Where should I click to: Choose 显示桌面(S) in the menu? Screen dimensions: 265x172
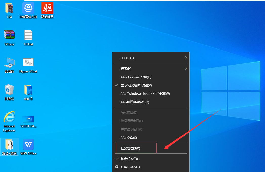coord(129,138)
